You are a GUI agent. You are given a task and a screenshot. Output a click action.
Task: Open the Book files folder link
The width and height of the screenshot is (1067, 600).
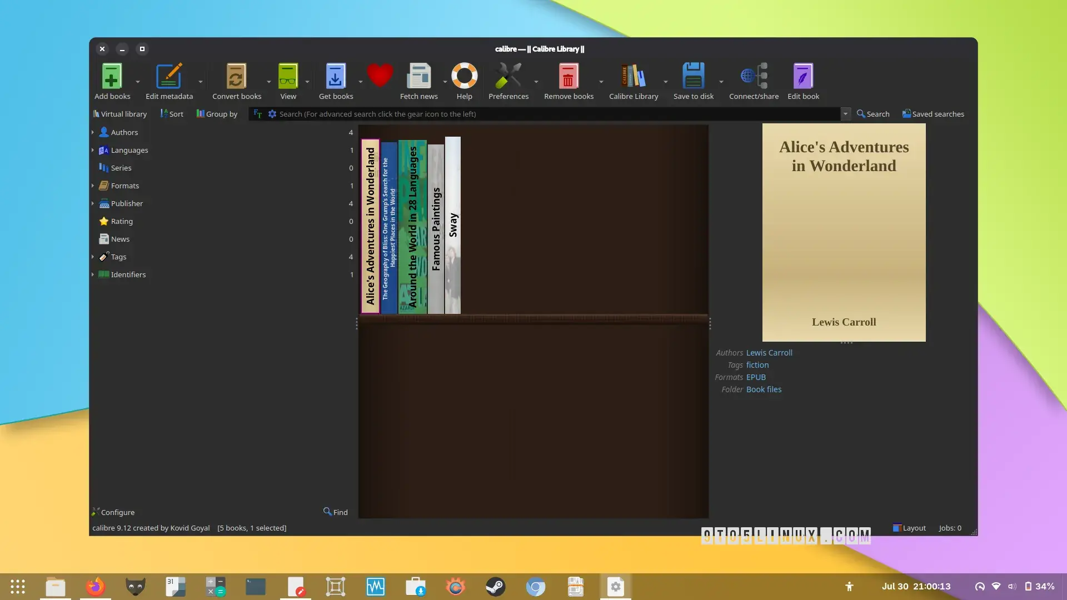pos(764,389)
